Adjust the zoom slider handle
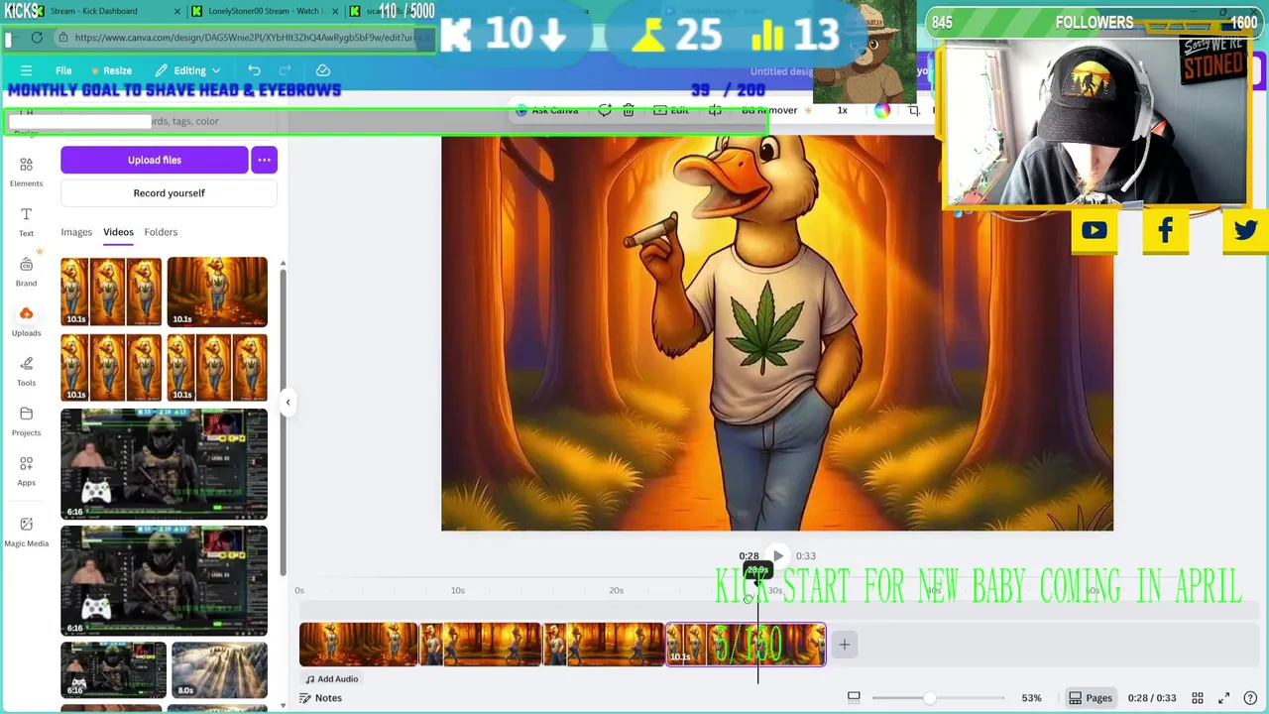1269x714 pixels. click(929, 698)
